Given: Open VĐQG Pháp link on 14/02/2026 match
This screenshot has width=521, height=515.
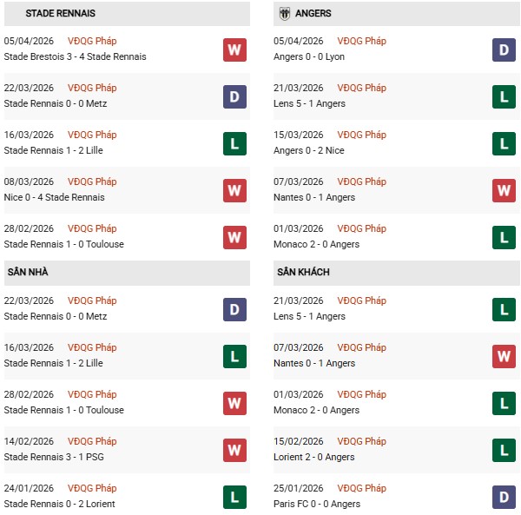Looking at the screenshot, I should point(92,441).
